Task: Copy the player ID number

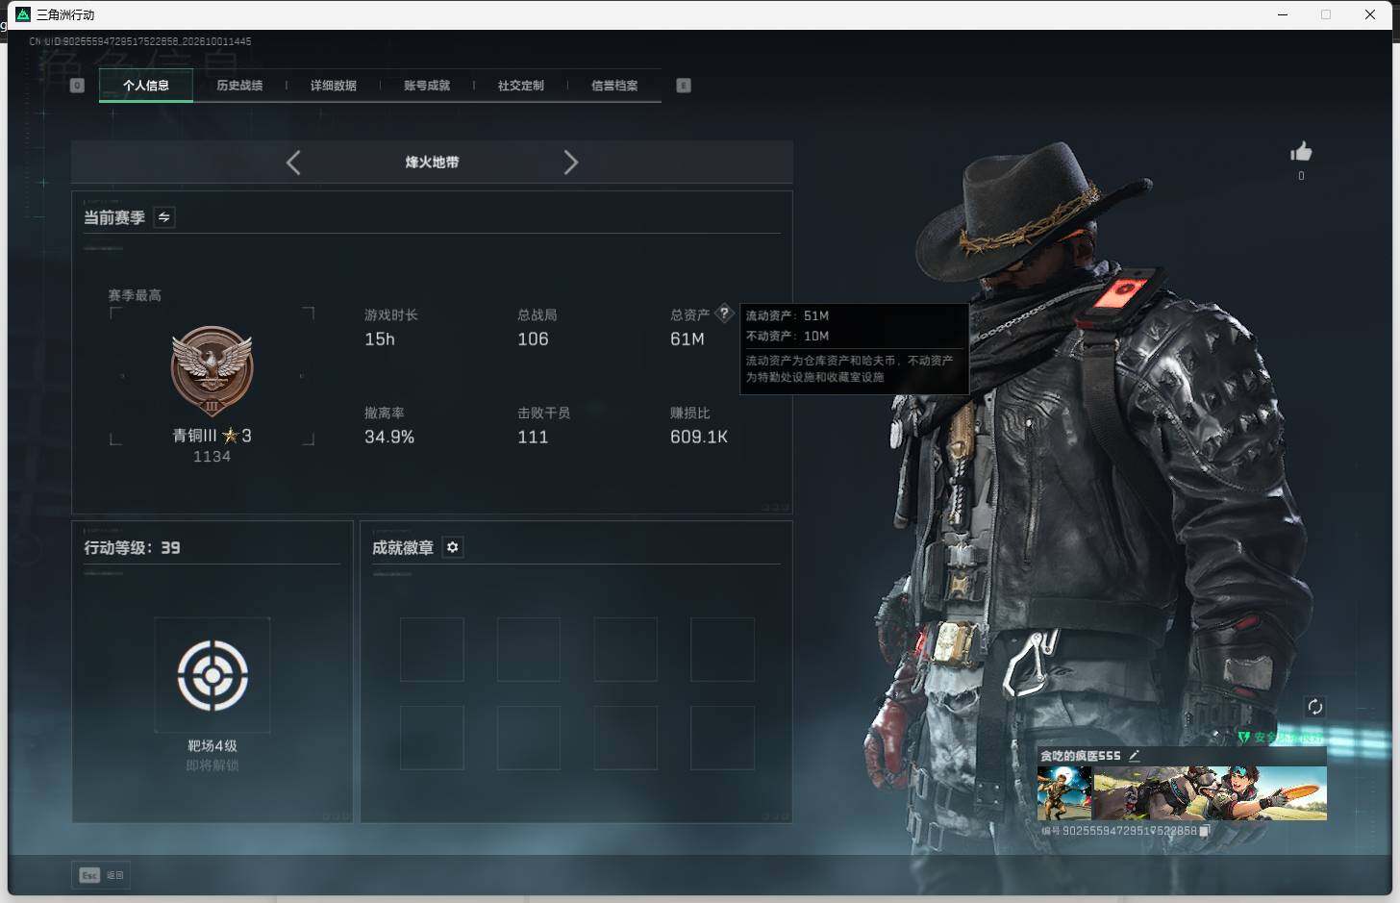Action: (1204, 831)
